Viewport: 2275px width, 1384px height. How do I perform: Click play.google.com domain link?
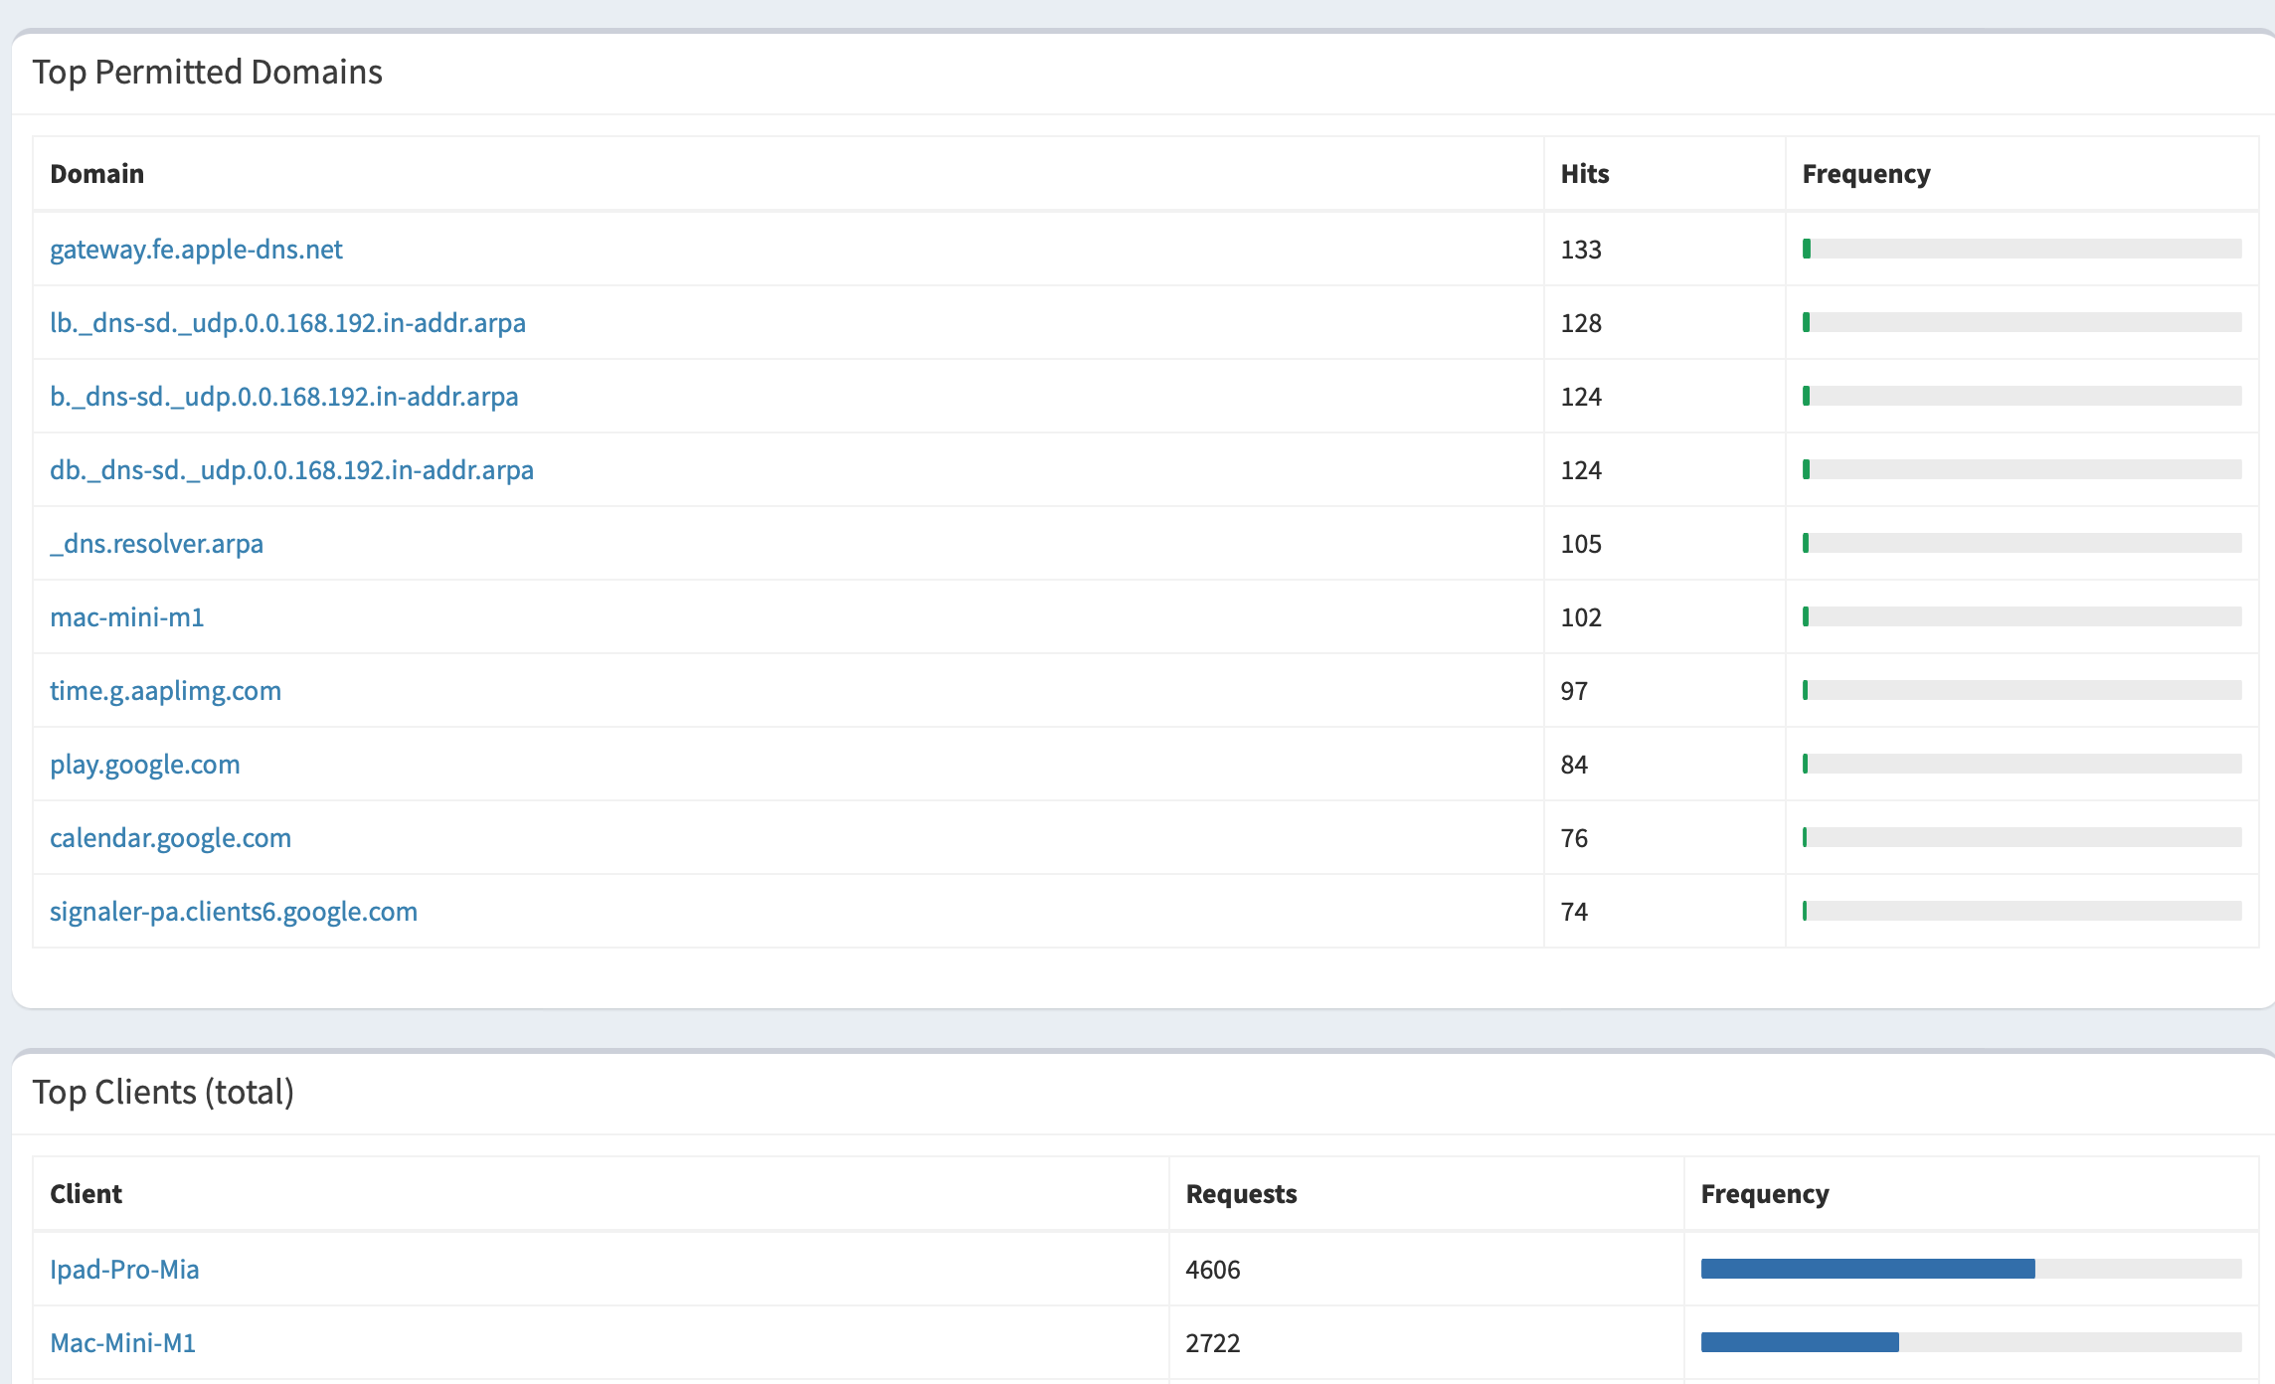point(144,764)
